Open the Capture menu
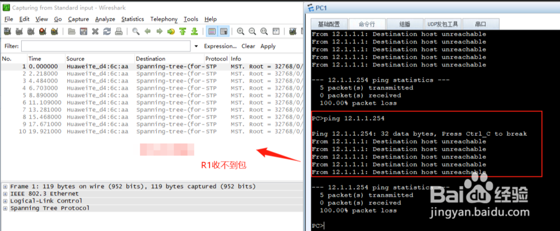The image size is (560, 231). click(78, 19)
